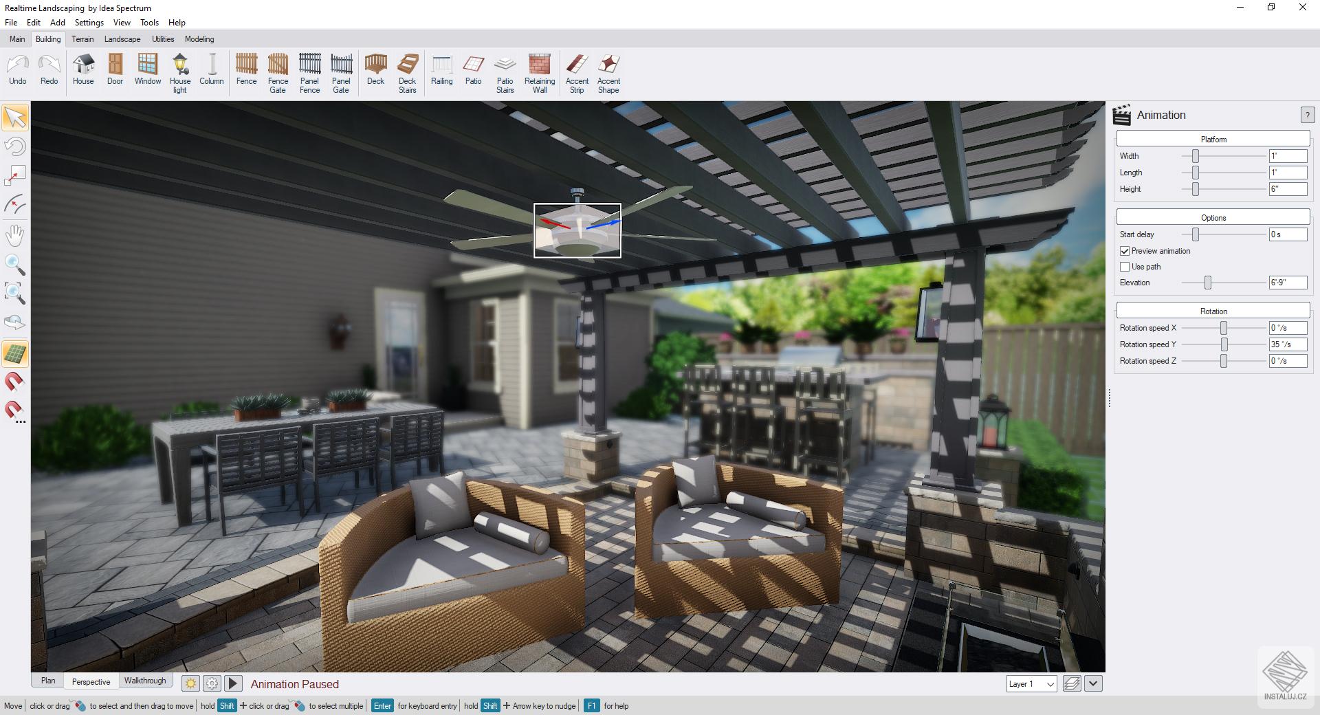The height and width of the screenshot is (715, 1320).
Task: Choose the House light tool
Action: coord(180,71)
